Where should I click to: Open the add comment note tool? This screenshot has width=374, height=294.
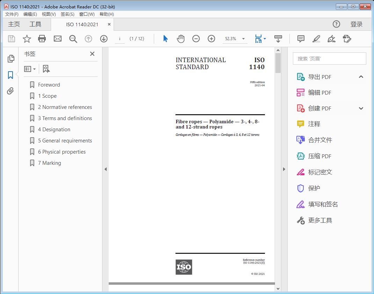[x=301, y=39]
